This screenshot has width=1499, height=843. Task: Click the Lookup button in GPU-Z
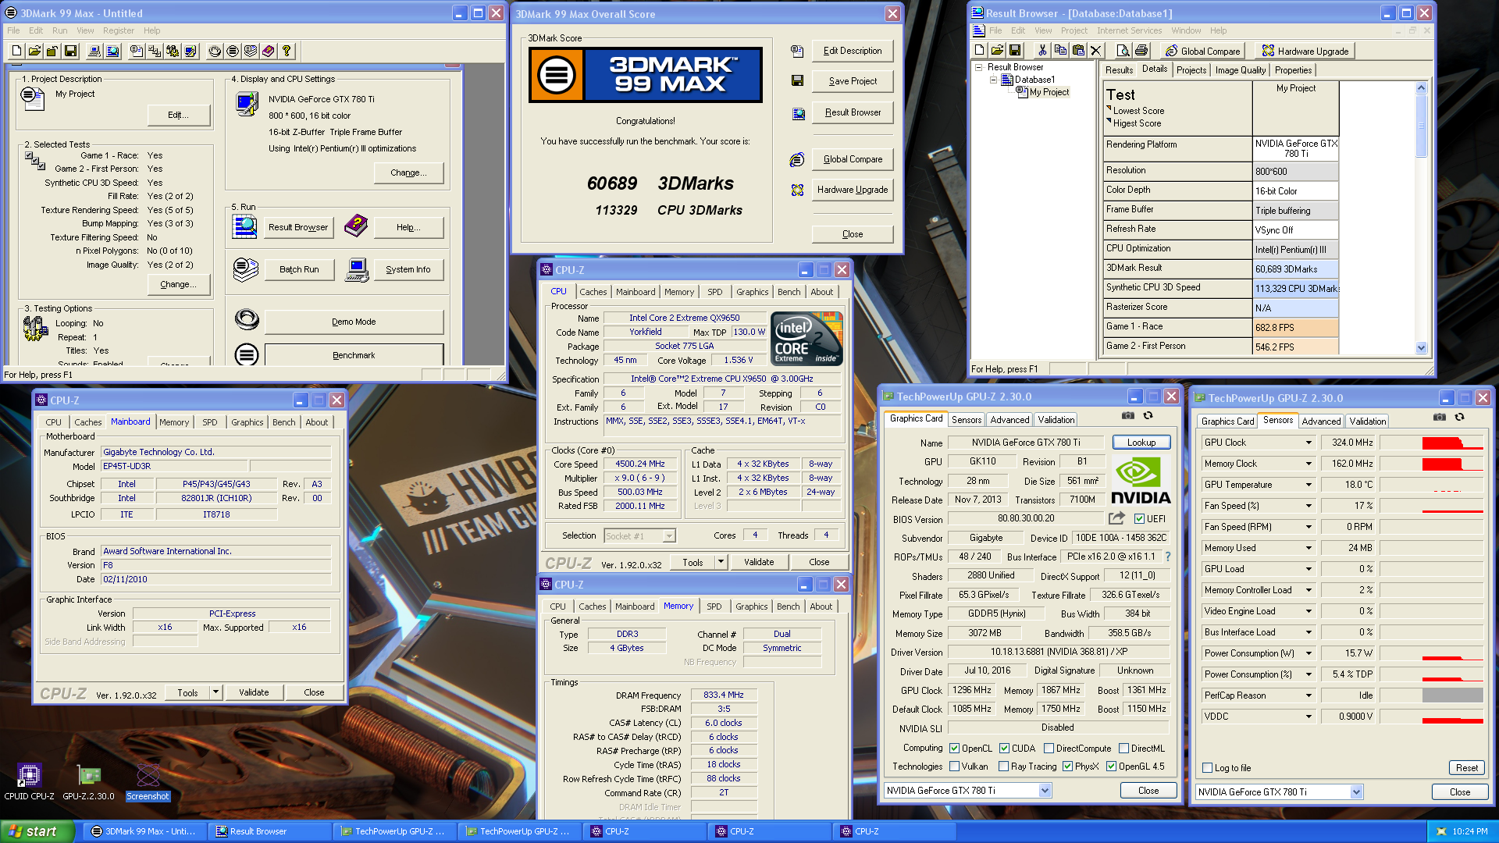(1141, 443)
